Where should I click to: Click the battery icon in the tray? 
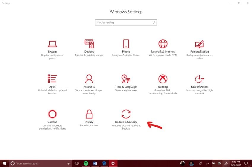[213, 163]
